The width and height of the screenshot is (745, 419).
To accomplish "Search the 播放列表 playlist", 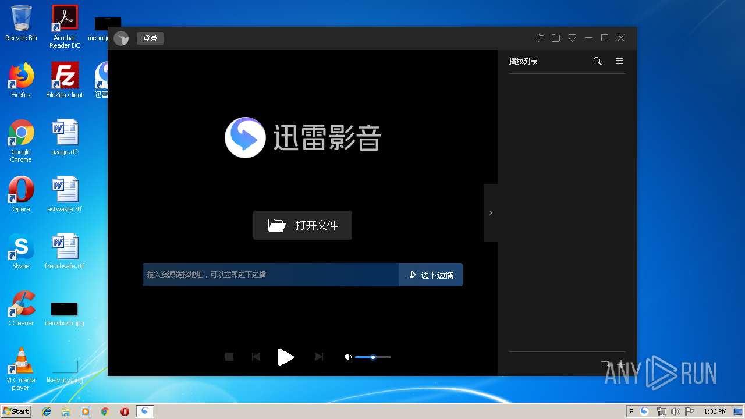I will [x=597, y=61].
